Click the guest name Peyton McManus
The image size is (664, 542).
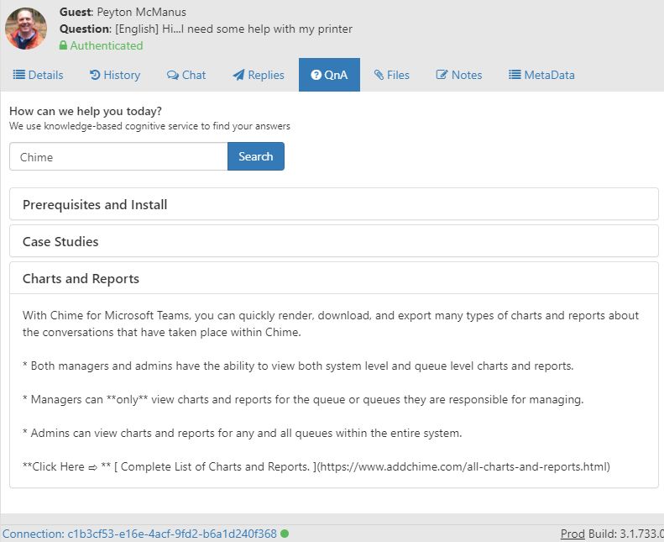pyautogui.click(x=141, y=12)
